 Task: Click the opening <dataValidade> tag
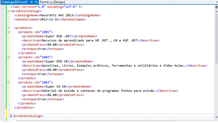[27, 19]
